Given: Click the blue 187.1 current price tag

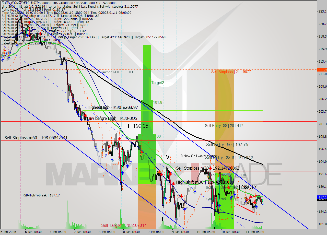Looking at the screenshot, I should (x=322, y=197).
